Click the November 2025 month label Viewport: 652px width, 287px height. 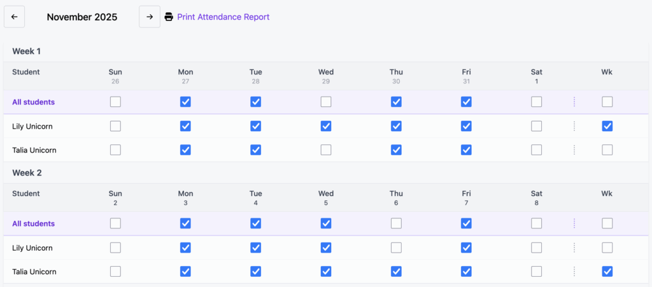point(82,17)
